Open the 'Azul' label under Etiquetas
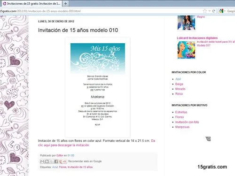 (x=55, y=167)
